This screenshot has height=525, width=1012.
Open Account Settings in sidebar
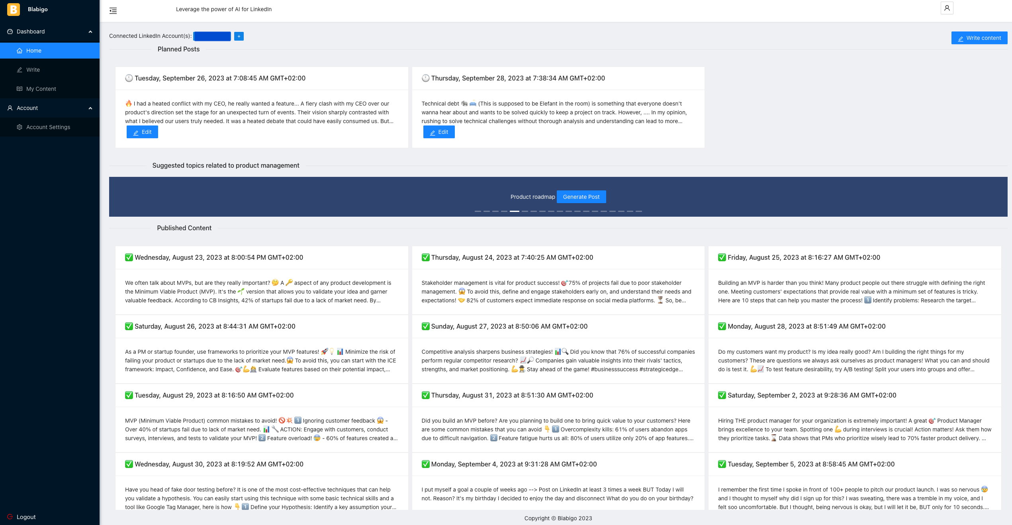coord(50,127)
